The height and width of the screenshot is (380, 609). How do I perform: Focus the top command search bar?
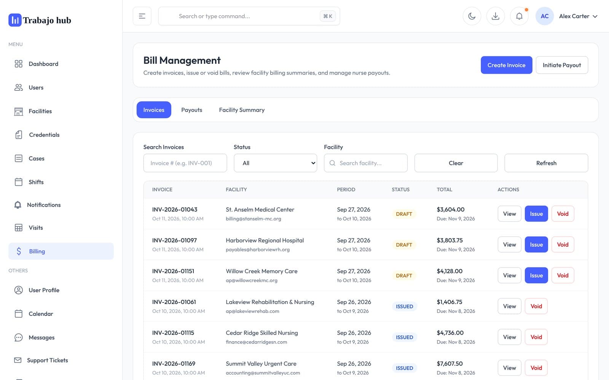(x=249, y=16)
